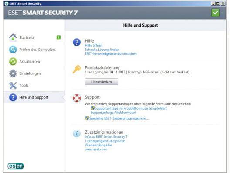The width and height of the screenshot is (230, 173).
Task: Select Hilfe und Support in the sidebar
Action: click(x=34, y=97)
